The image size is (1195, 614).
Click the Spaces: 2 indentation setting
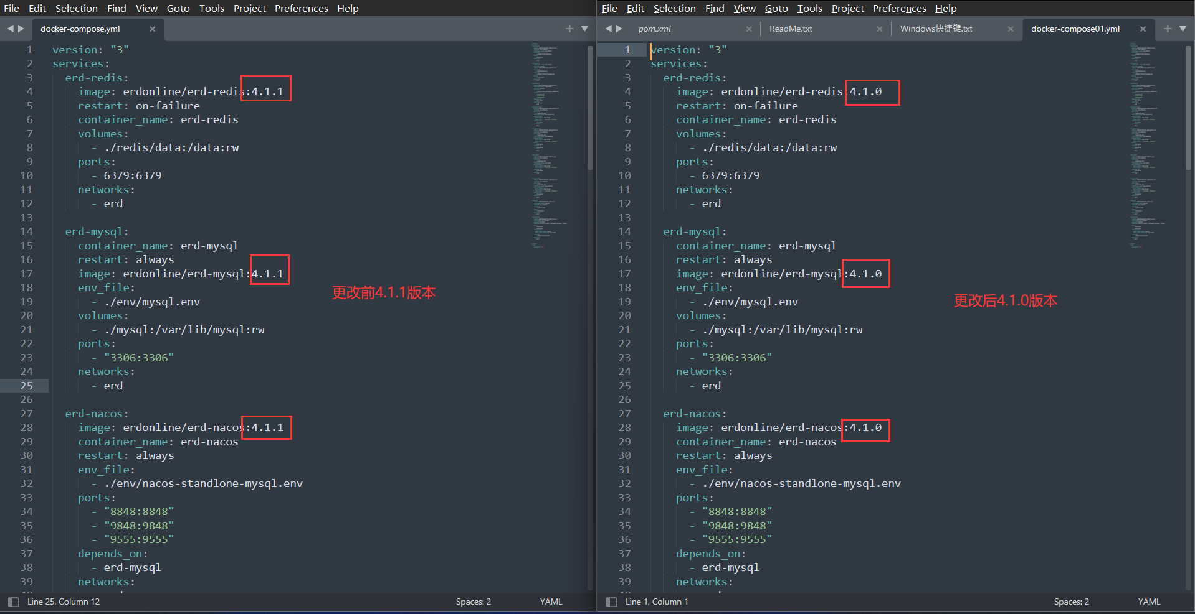472,602
